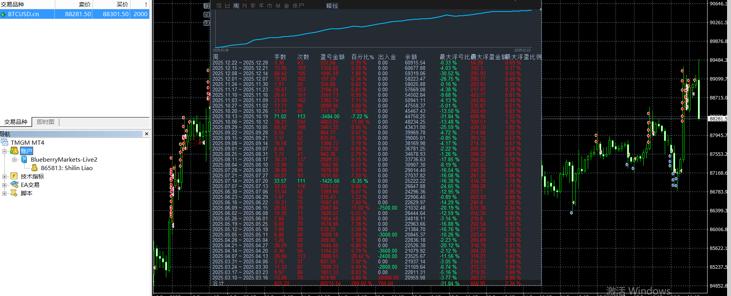Screen dimensions: 731x296
Task: Collapse the 账户 tree node
Action: pos(5,151)
